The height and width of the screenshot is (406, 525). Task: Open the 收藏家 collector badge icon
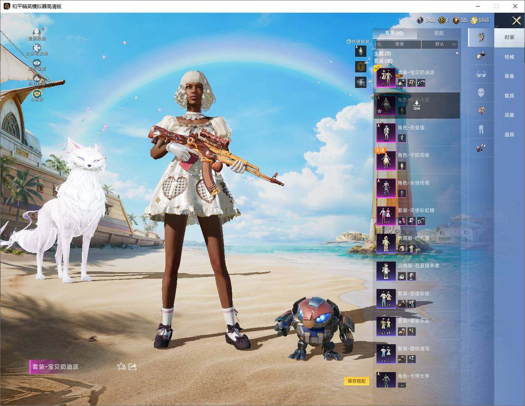(x=37, y=93)
